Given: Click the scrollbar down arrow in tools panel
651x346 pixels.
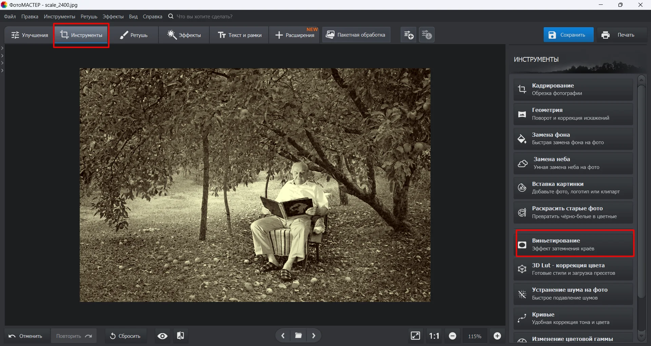Looking at the screenshot, I should (x=641, y=336).
